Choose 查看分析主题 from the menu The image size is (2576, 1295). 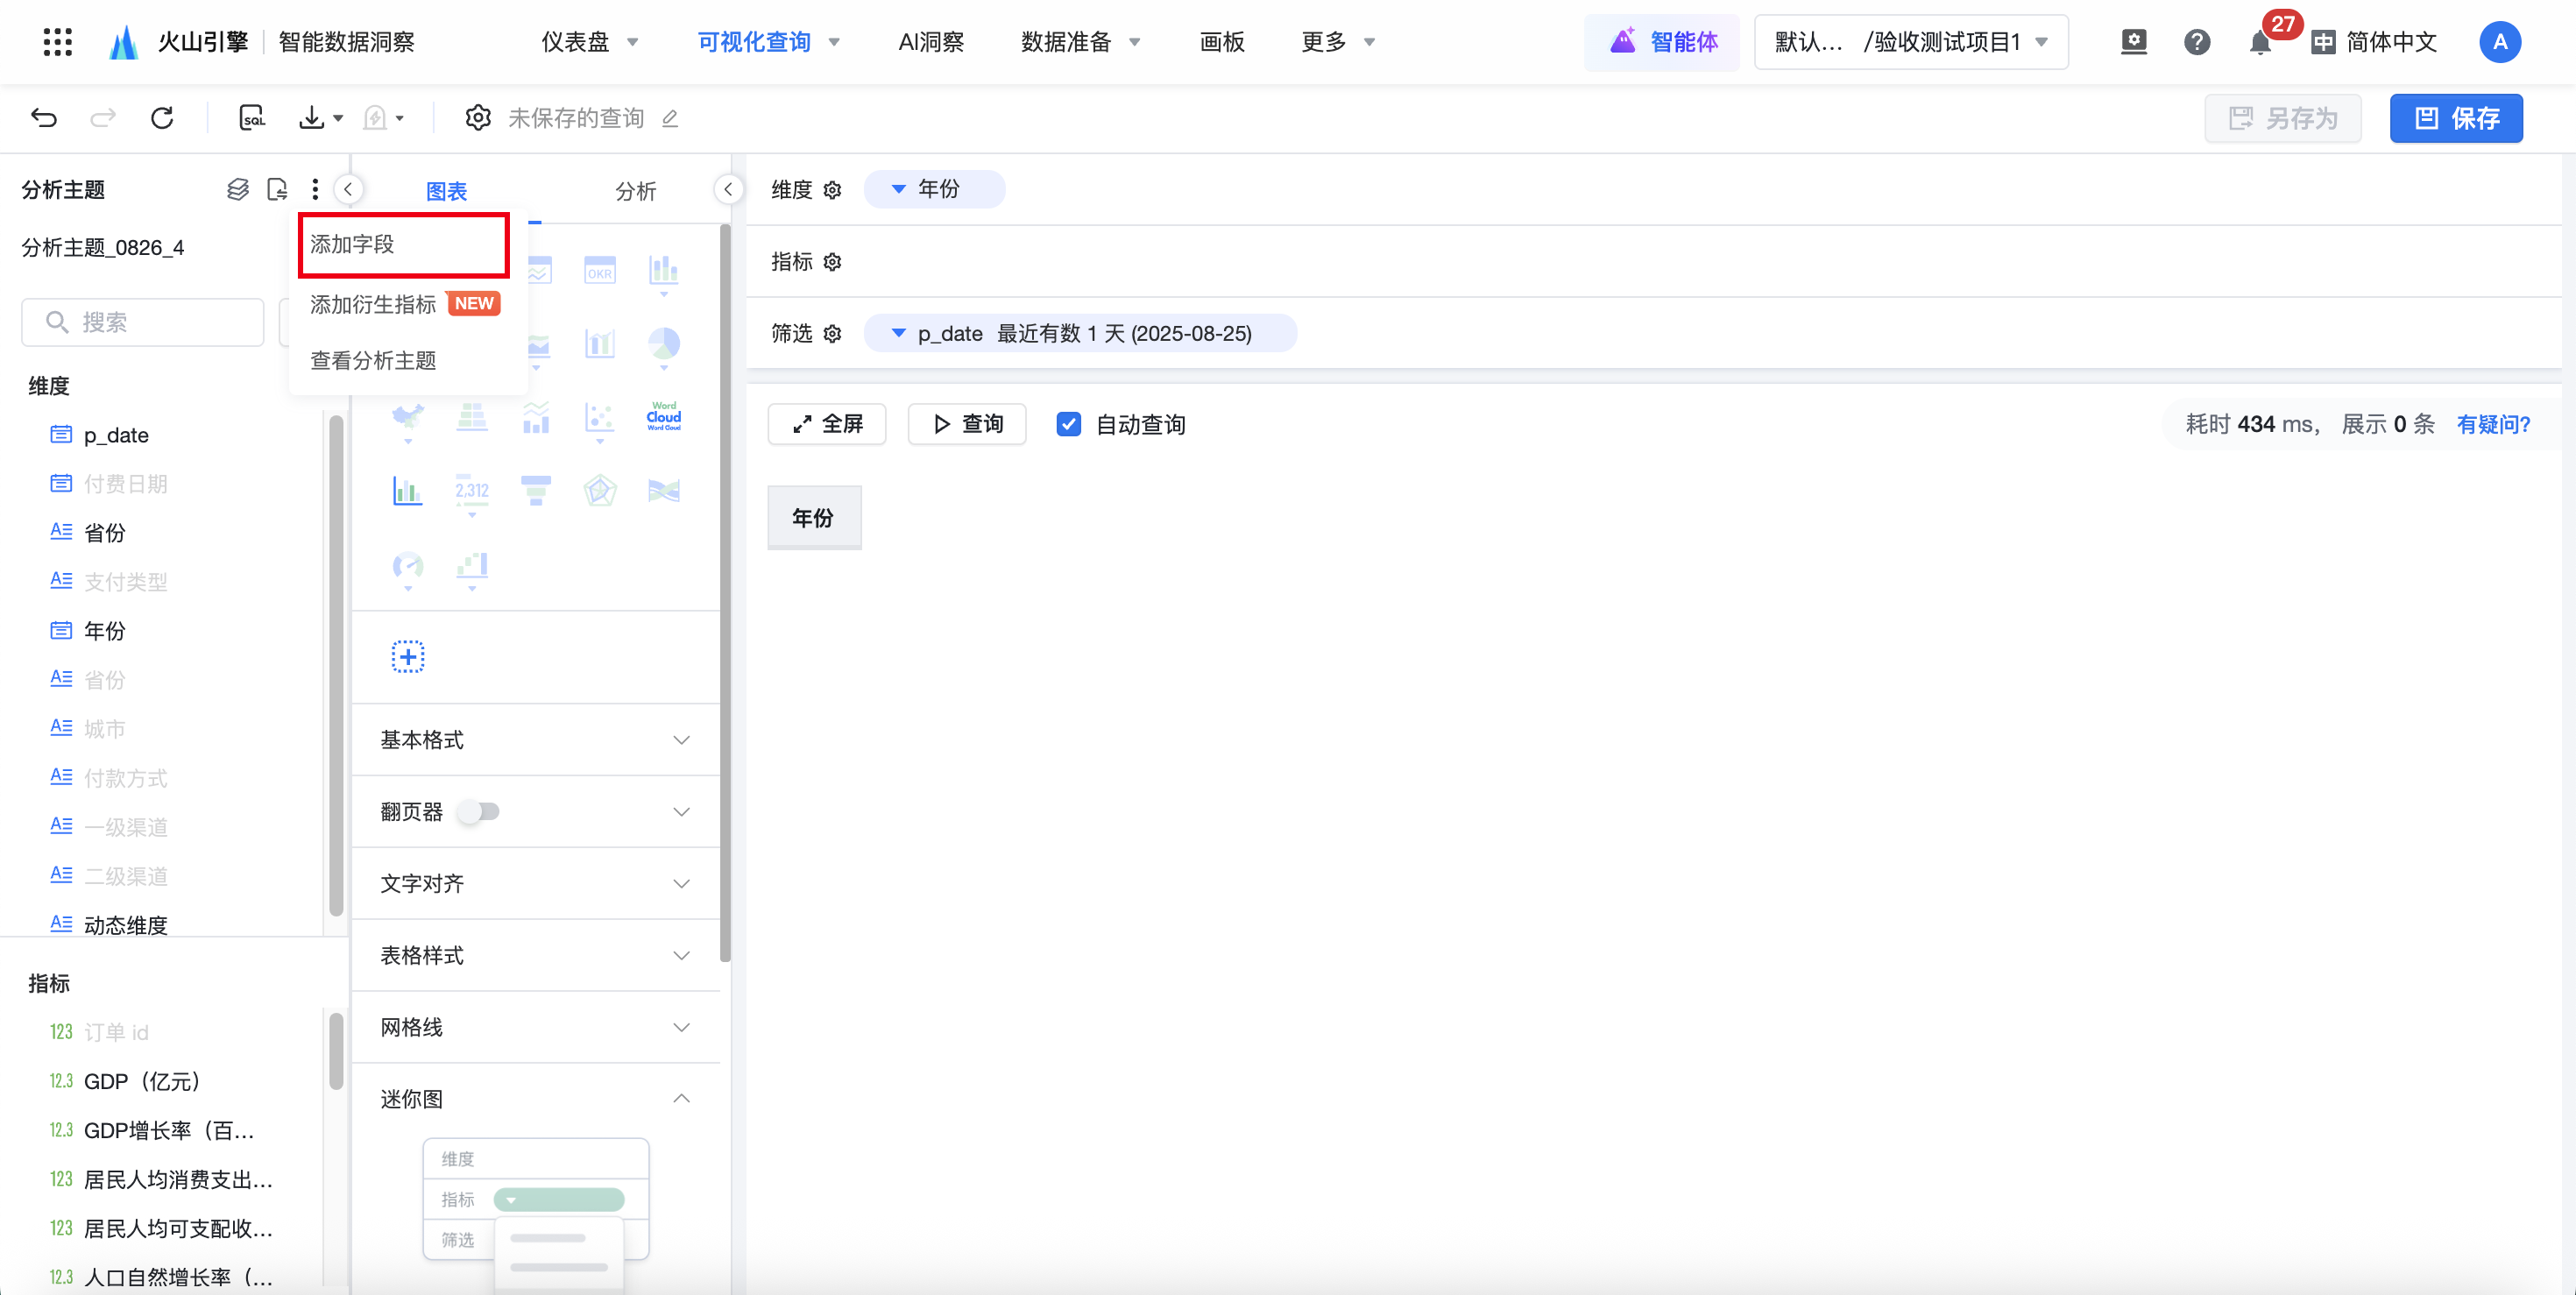click(373, 360)
